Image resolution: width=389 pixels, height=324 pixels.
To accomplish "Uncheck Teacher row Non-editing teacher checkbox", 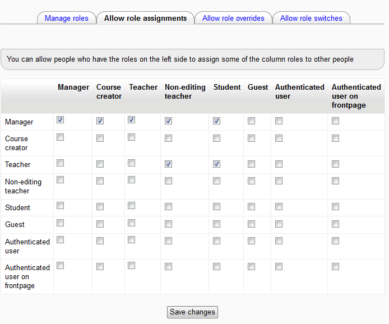I will [168, 164].
